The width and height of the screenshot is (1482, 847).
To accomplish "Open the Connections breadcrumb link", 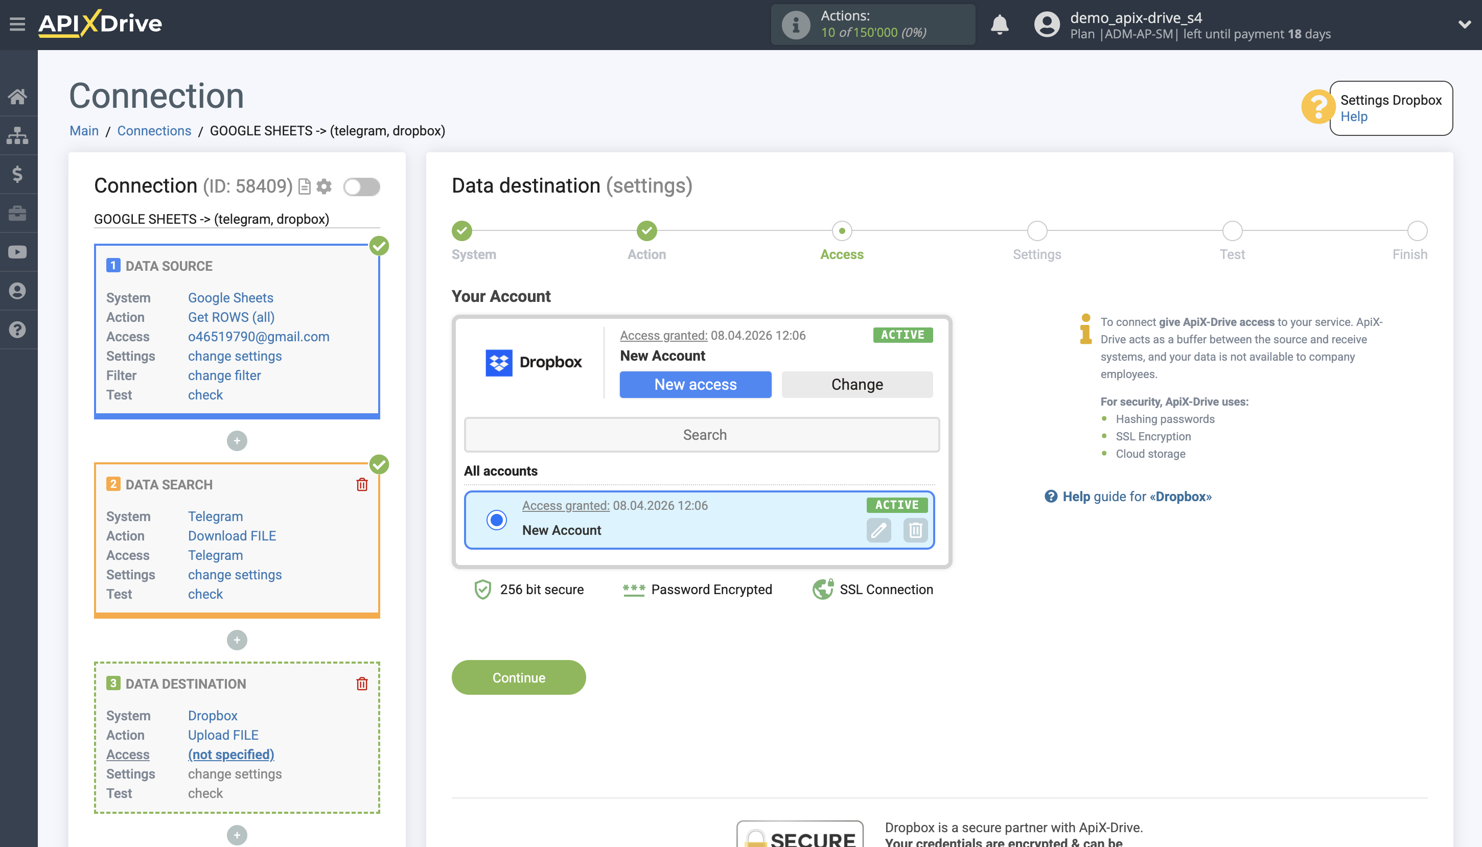I will click(x=154, y=130).
